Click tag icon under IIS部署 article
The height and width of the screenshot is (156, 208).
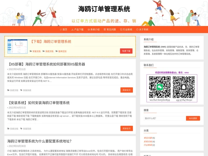[x=21, y=90]
